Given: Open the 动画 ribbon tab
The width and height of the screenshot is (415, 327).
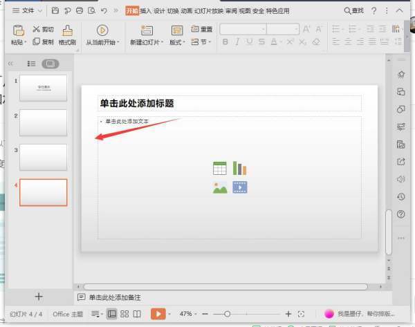Looking at the screenshot, I should [187, 11].
